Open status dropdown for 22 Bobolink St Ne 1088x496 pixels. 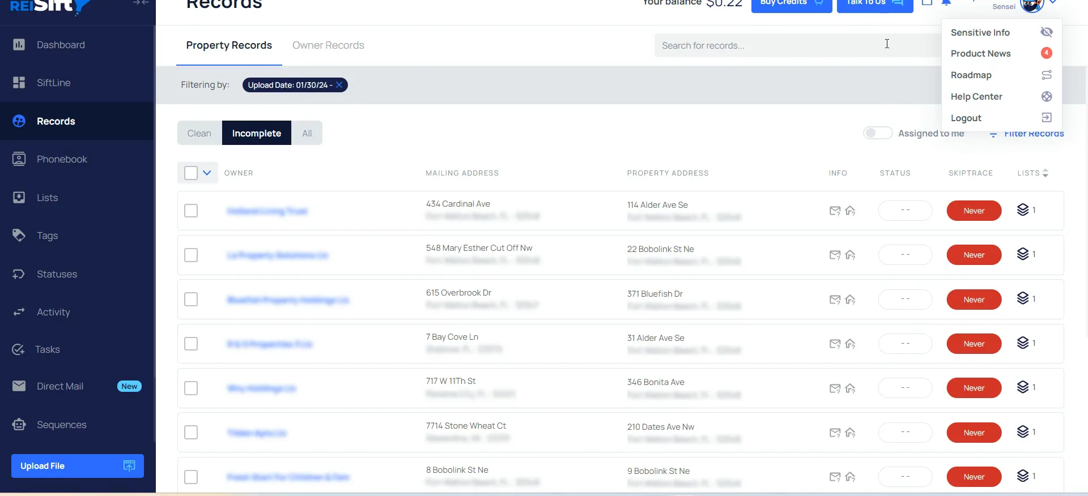coord(905,255)
